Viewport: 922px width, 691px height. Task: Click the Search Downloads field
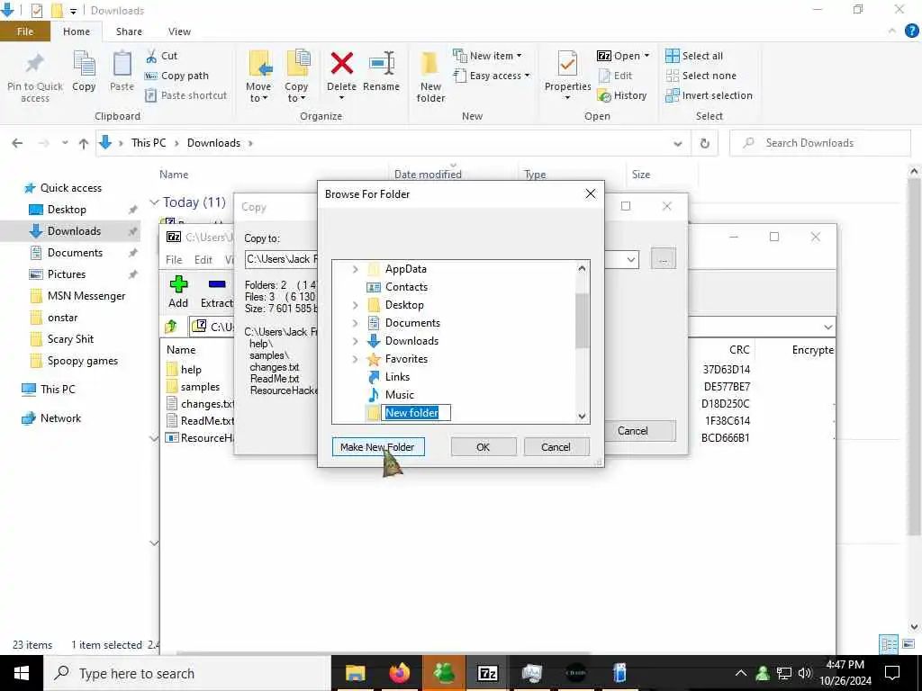click(x=820, y=143)
